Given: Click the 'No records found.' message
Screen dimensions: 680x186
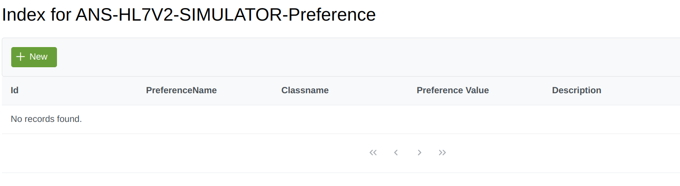Looking at the screenshot, I should click(46, 119).
